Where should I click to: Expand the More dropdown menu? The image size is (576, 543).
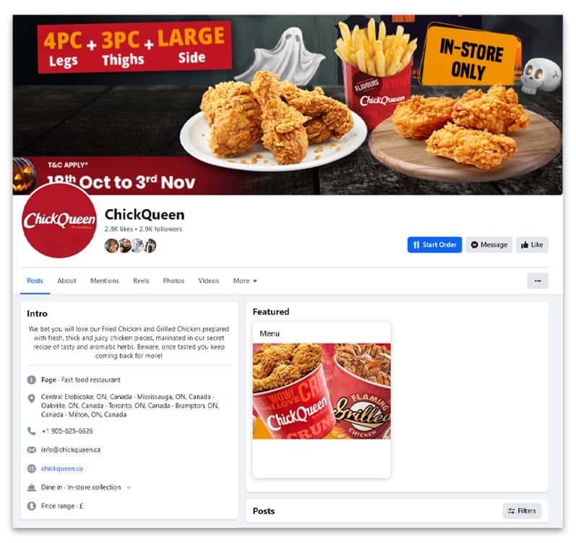245,281
